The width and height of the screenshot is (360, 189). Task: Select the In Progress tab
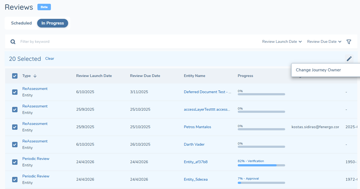pos(53,23)
